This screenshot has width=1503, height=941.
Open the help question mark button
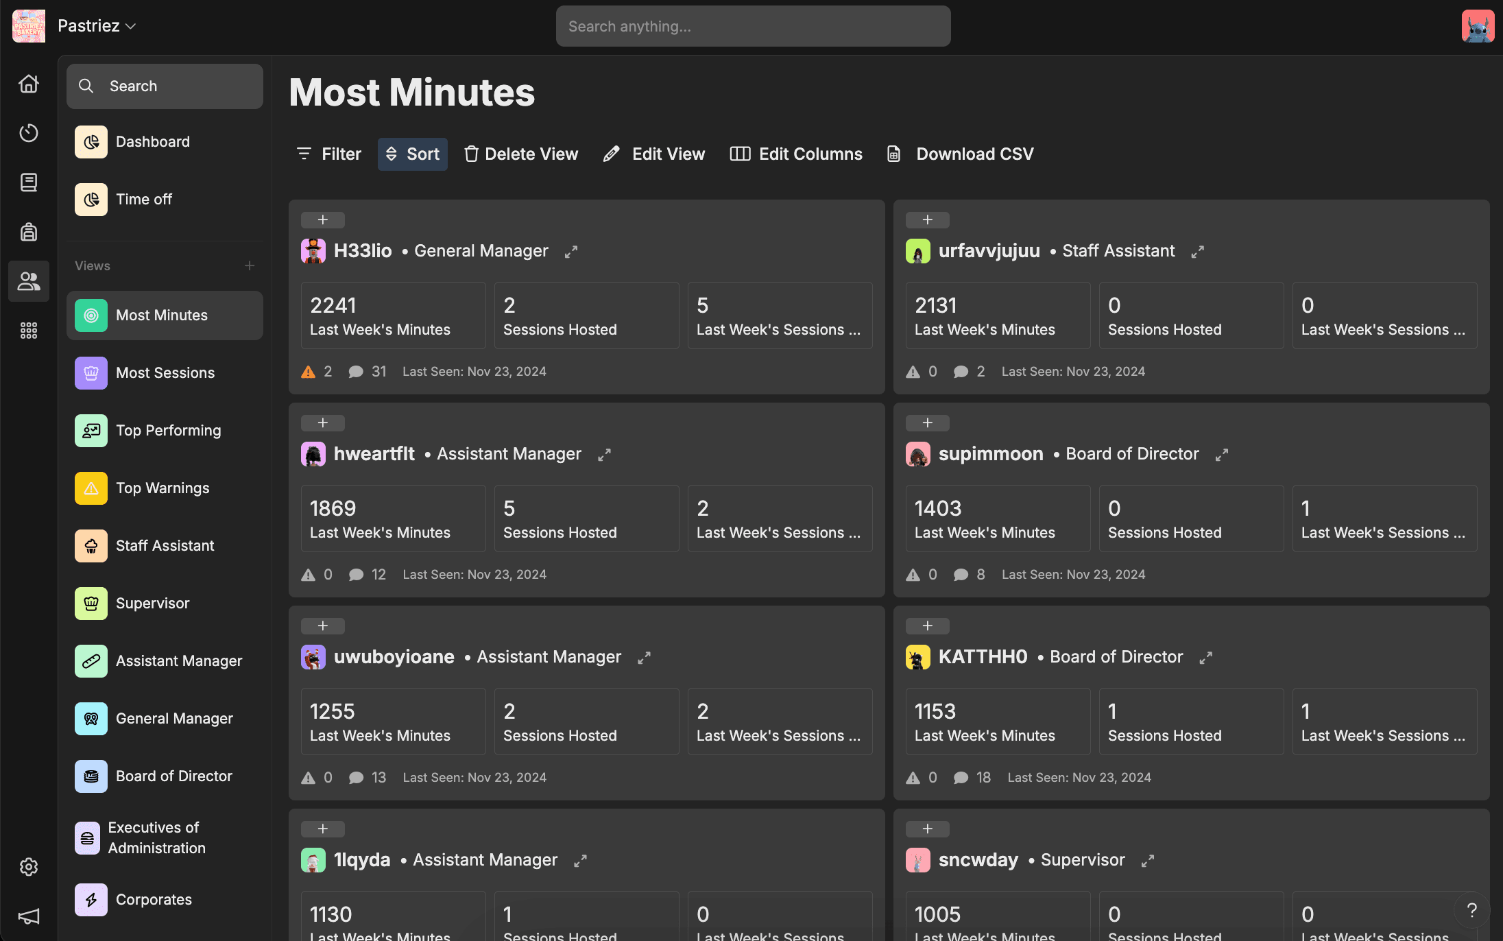(1471, 910)
